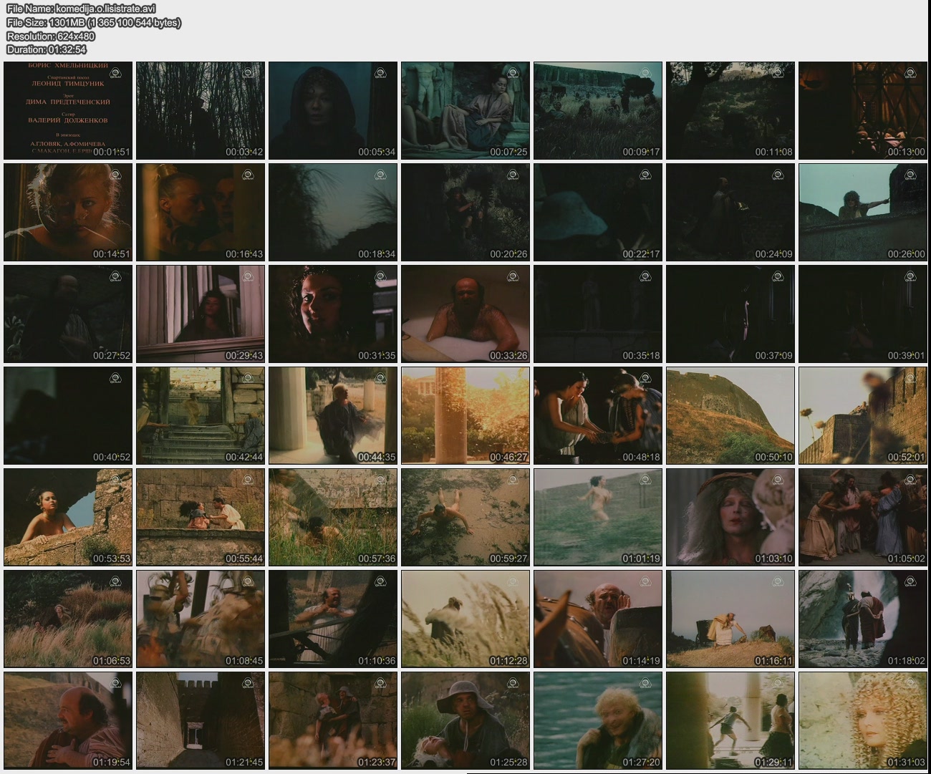Pick the thumbnail stamped 00:20:26
Screen dimensions: 931x774
[465, 212]
